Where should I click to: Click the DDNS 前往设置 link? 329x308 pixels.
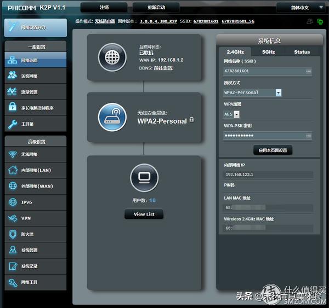(163, 68)
